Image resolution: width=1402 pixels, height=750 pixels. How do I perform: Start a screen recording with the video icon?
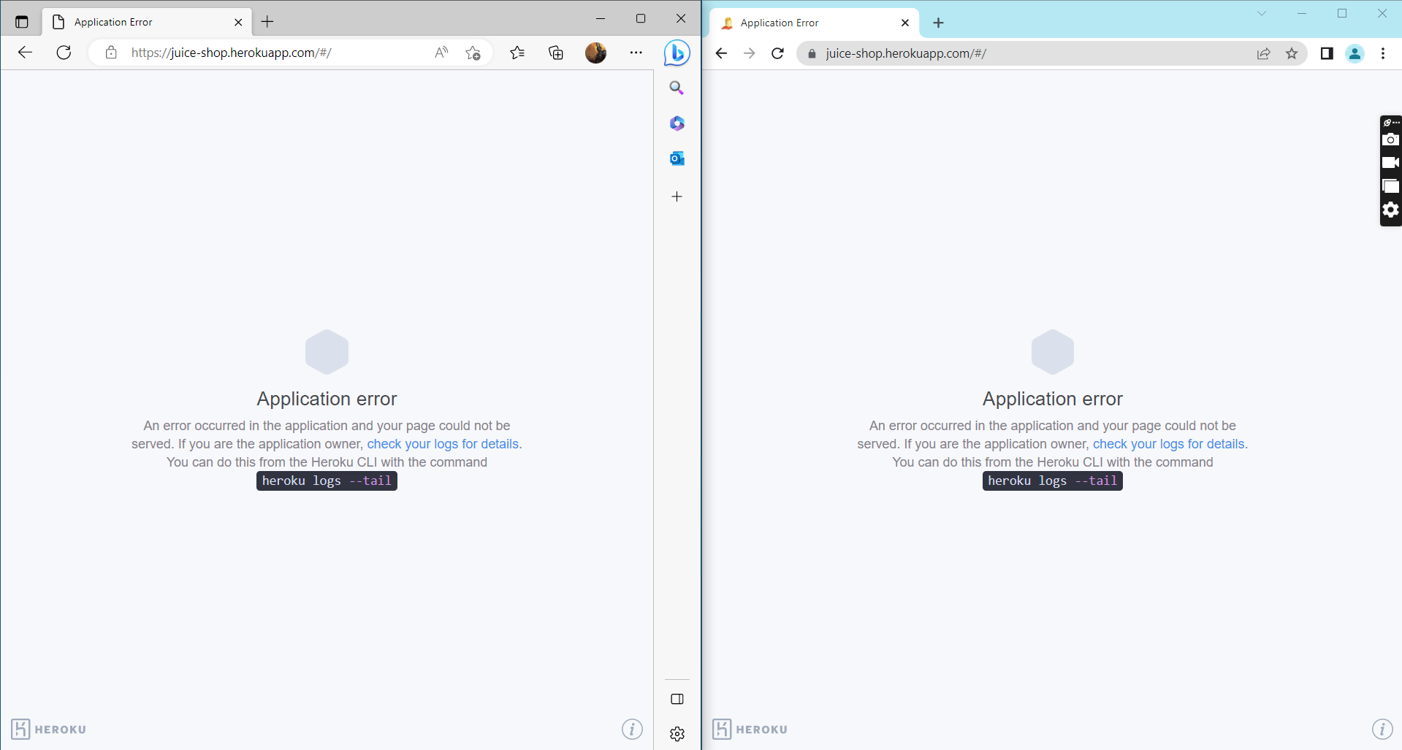(1390, 162)
